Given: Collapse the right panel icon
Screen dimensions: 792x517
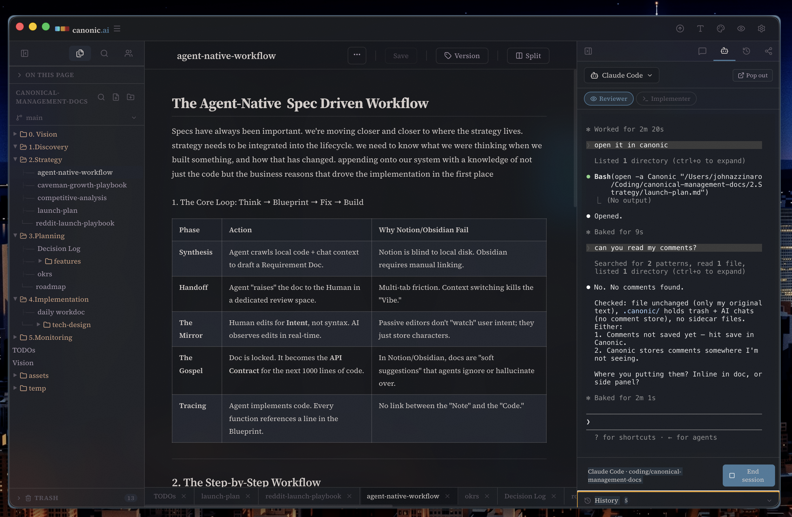Looking at the screenshot, I should coord(588,51).
